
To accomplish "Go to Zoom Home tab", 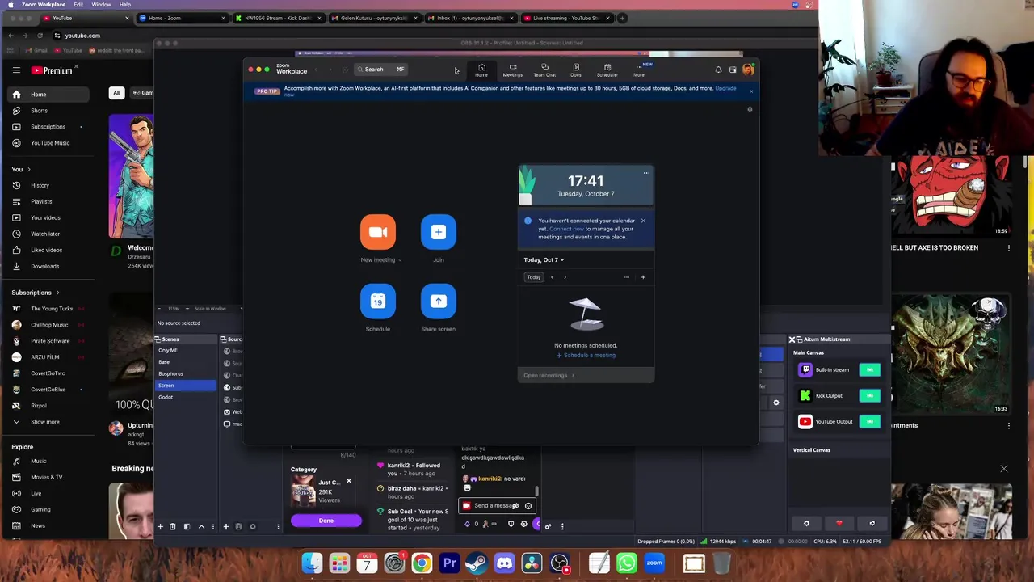I will pyautogui.click(x=481, y=70).
